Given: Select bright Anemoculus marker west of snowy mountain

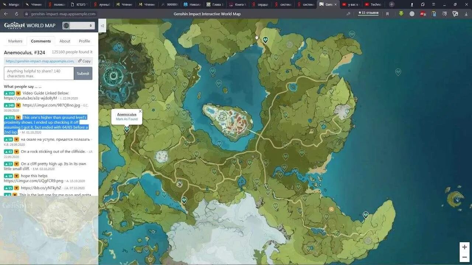Looking at the screenshot, I should pos(184,200).
